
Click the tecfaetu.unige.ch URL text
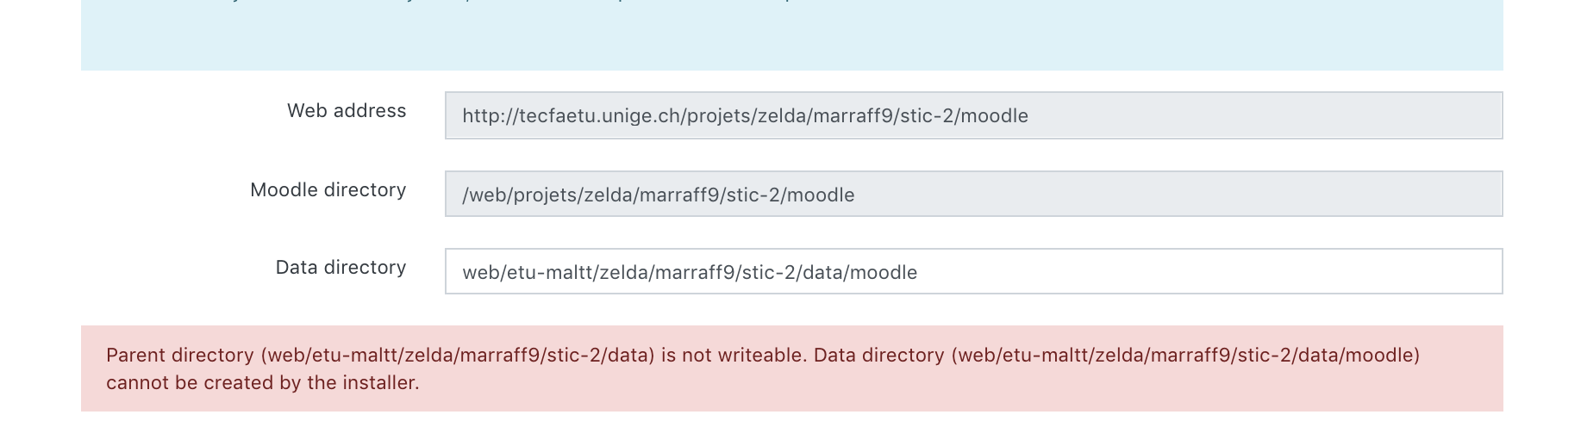[x=745, y=116]
